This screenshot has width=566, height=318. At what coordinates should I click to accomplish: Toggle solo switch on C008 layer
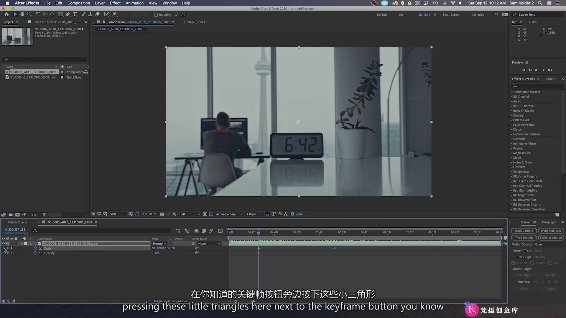point(12,243)
